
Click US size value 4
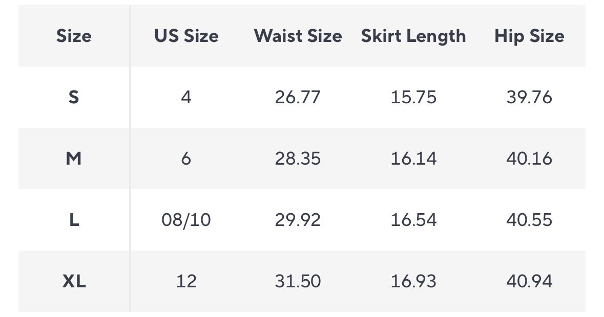pos(186,97)
